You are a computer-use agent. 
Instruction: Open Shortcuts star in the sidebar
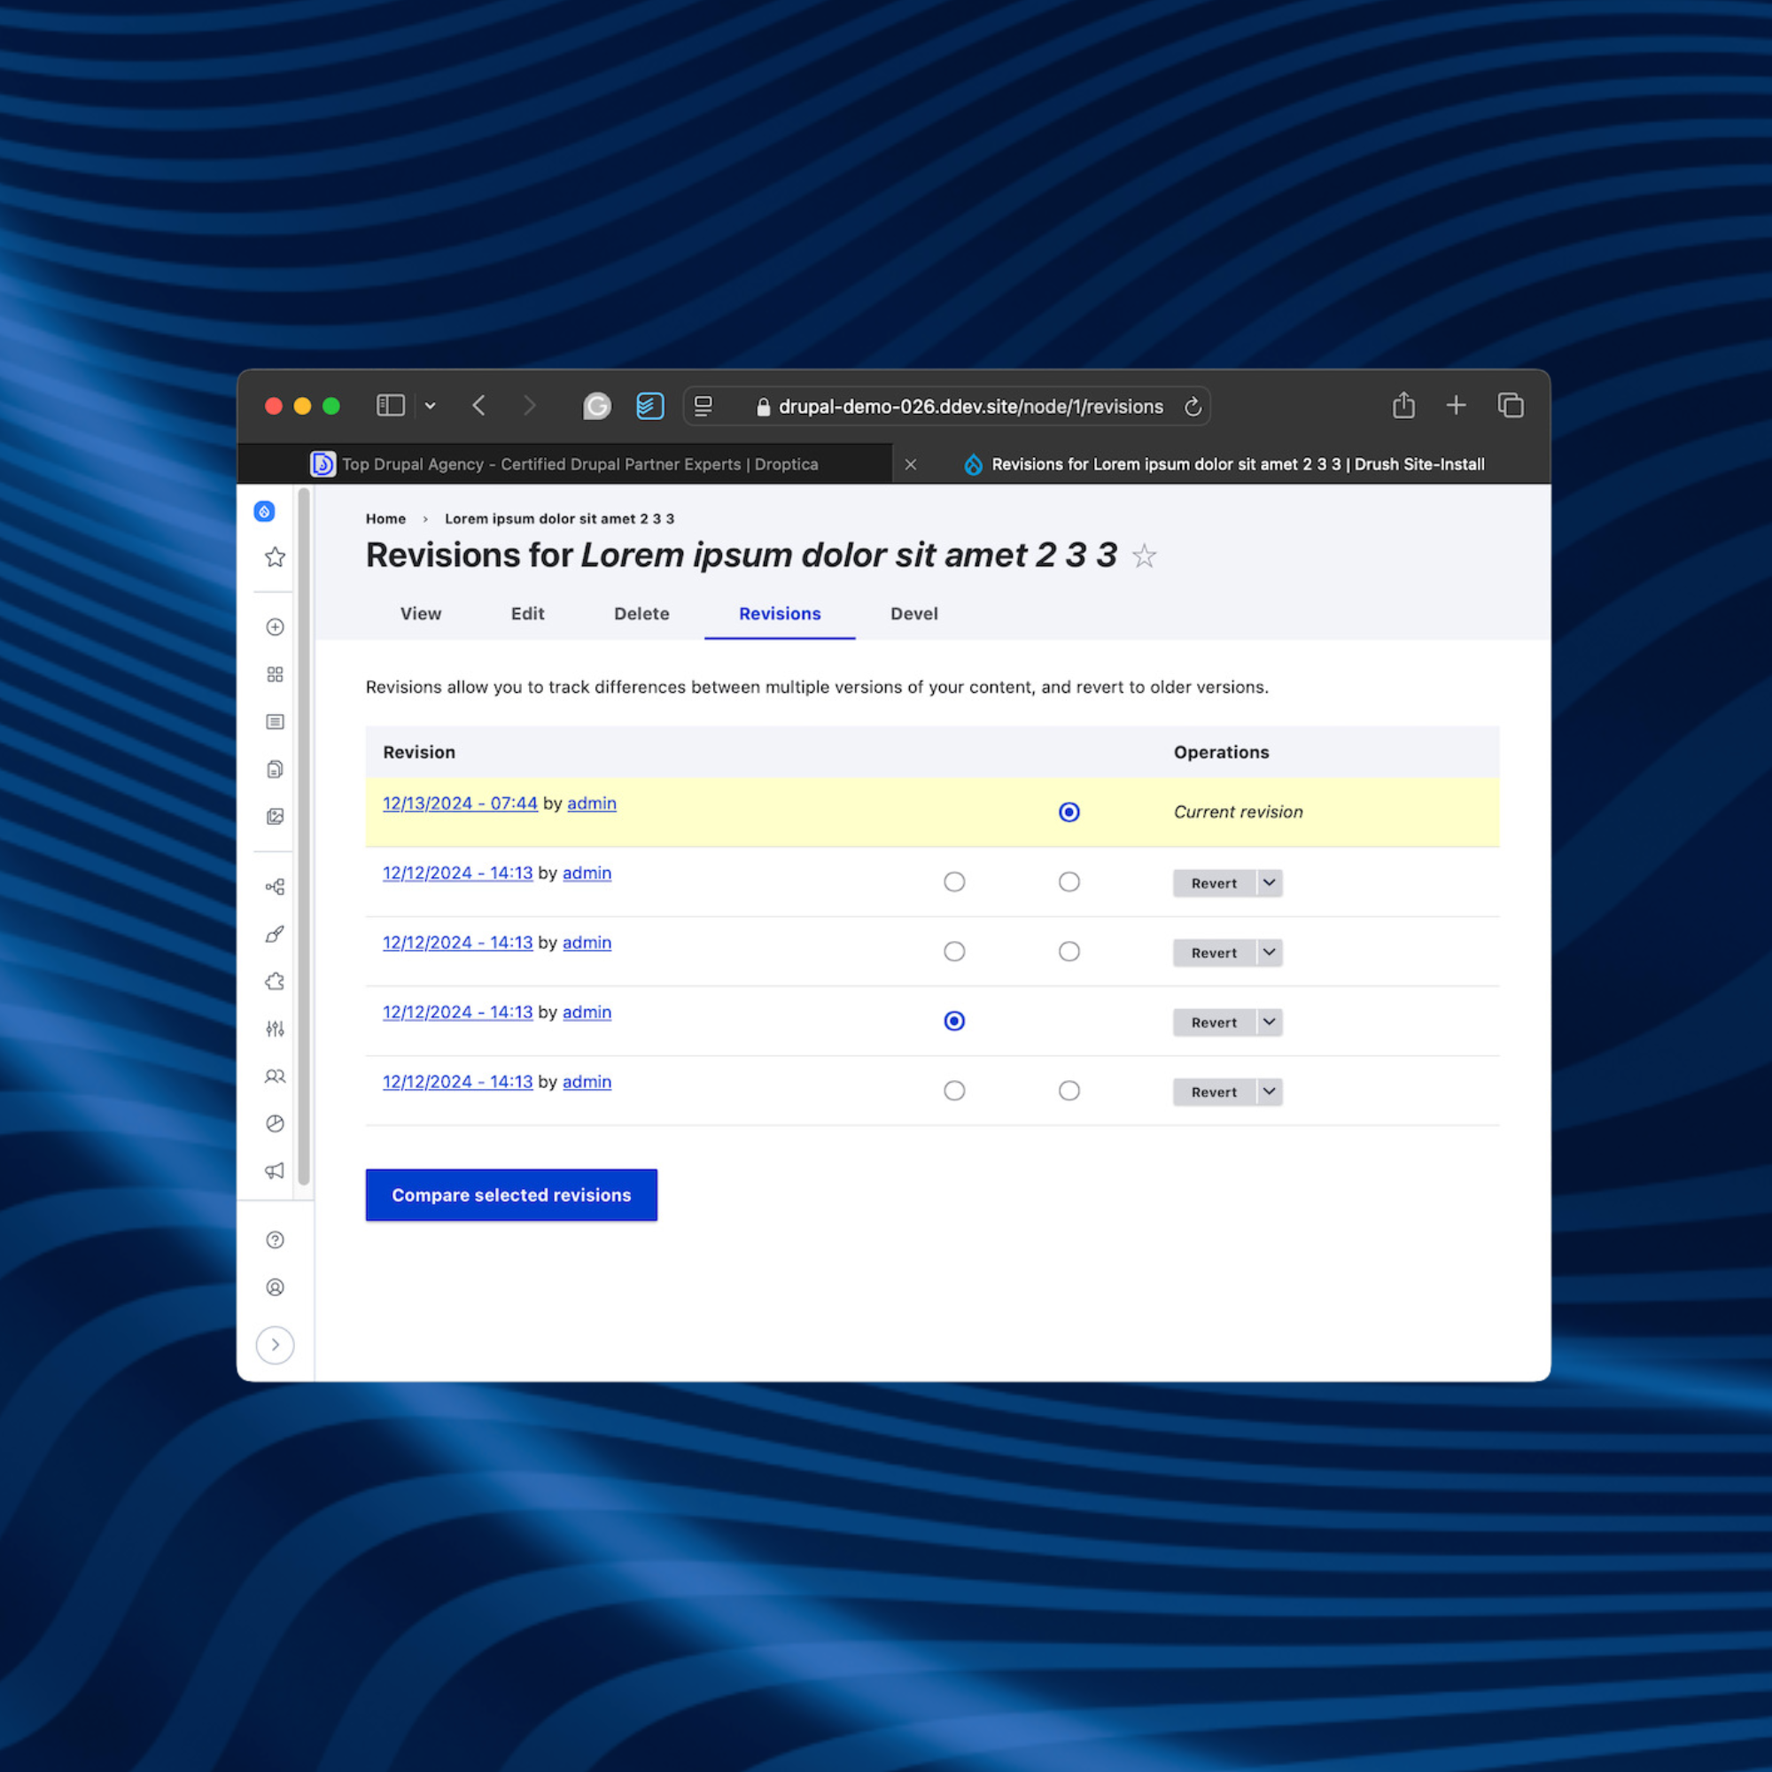click(275, 557)
